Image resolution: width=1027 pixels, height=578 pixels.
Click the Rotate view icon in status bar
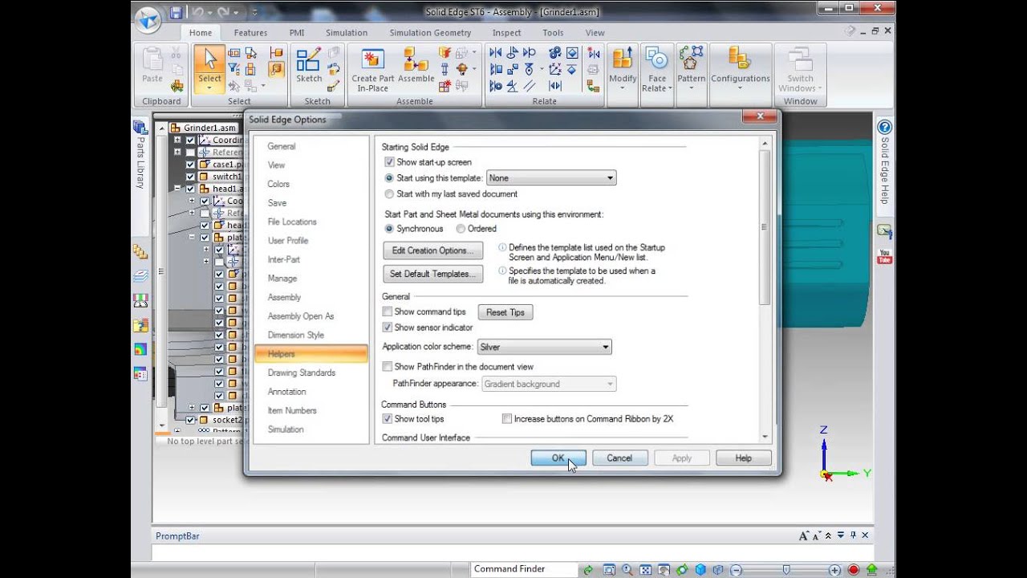coord(664,570)
